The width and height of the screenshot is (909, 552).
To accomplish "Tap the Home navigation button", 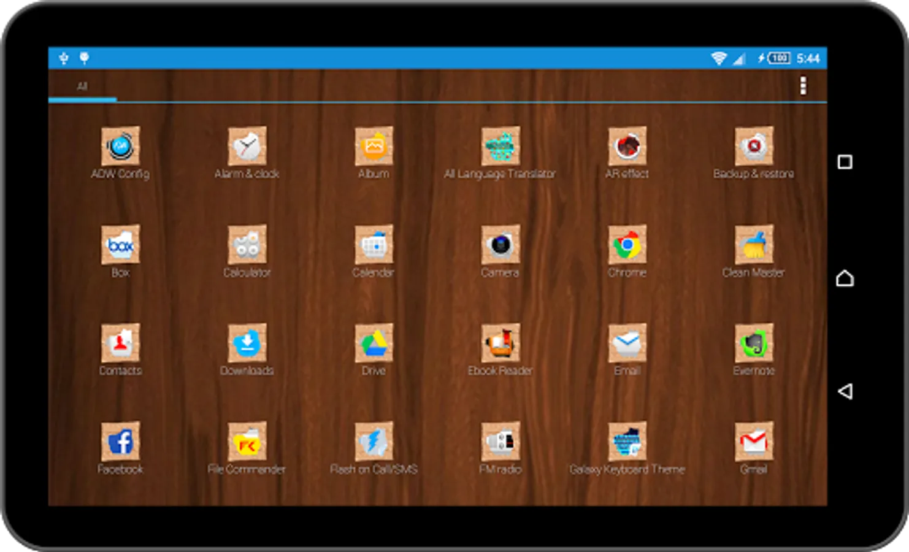I will 845,278.
